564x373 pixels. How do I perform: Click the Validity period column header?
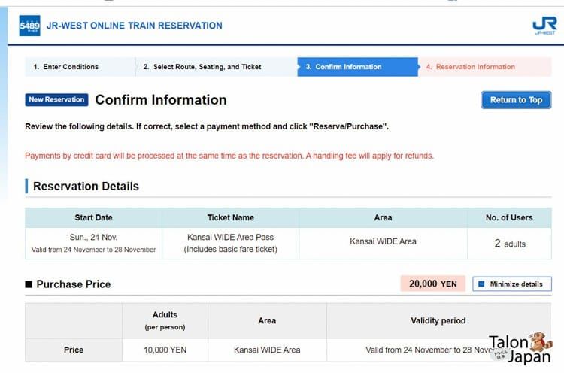pyautogui.click(x=438, y=321)
